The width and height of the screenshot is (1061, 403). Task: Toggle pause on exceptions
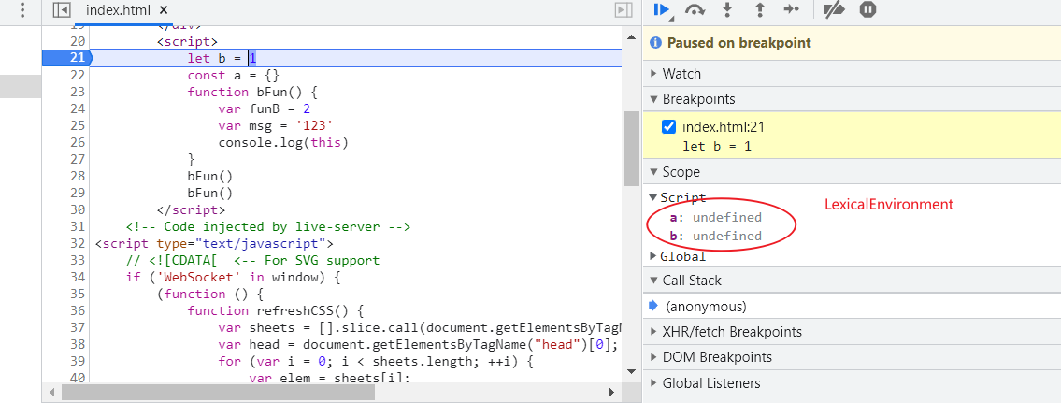pos(868,9)
